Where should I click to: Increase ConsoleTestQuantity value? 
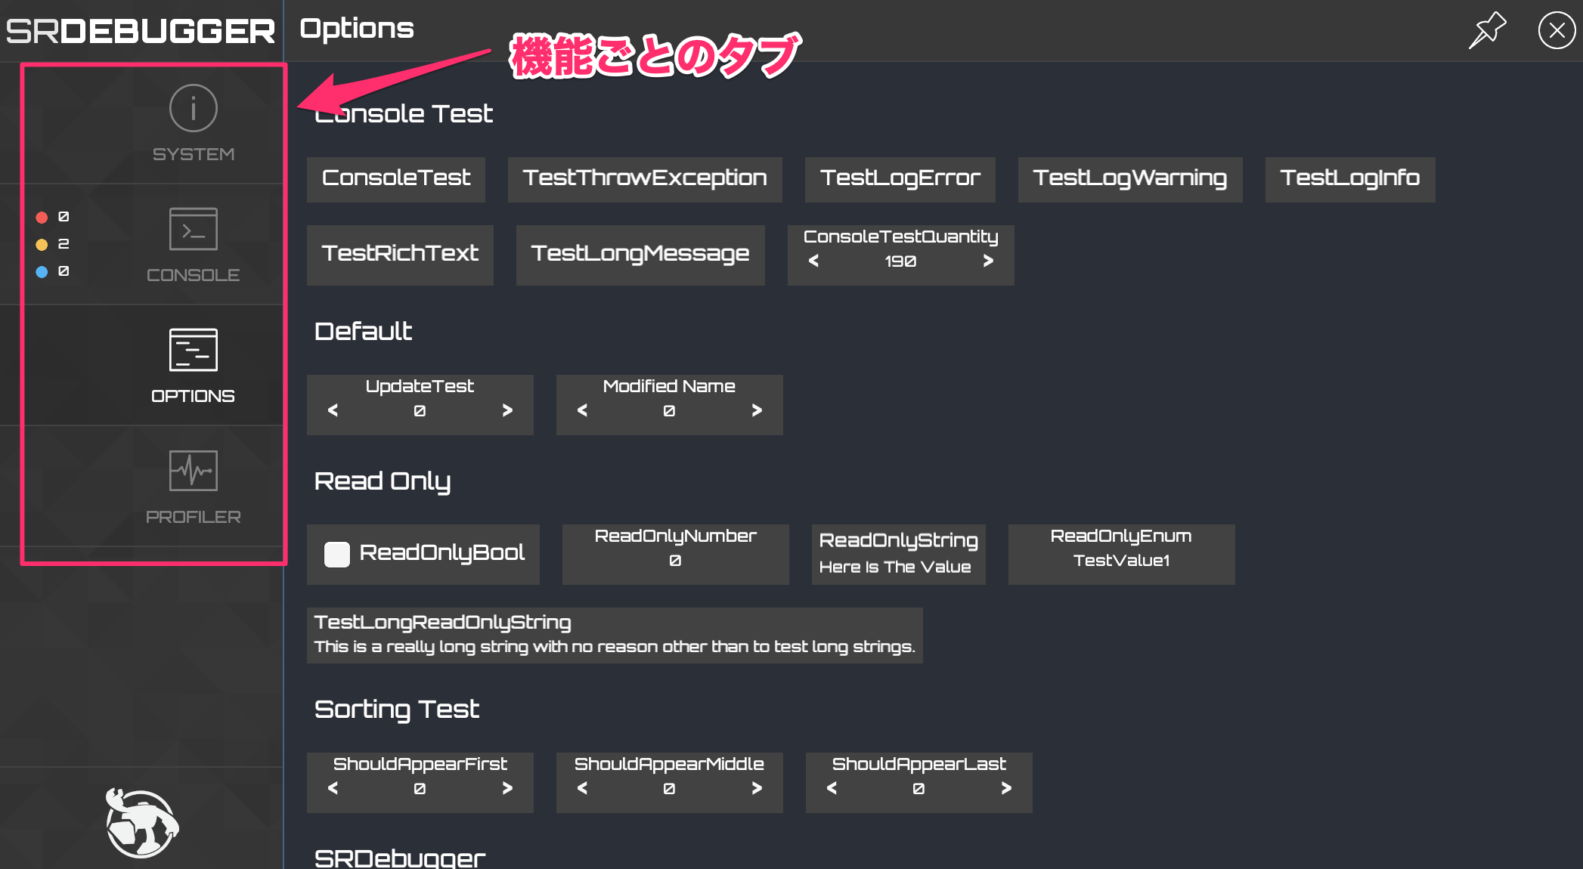987,261
